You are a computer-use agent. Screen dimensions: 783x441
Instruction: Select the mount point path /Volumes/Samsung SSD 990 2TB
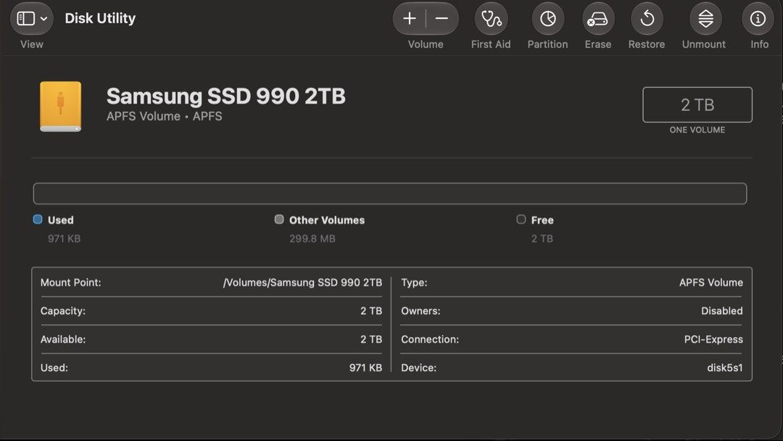[302, 283]
